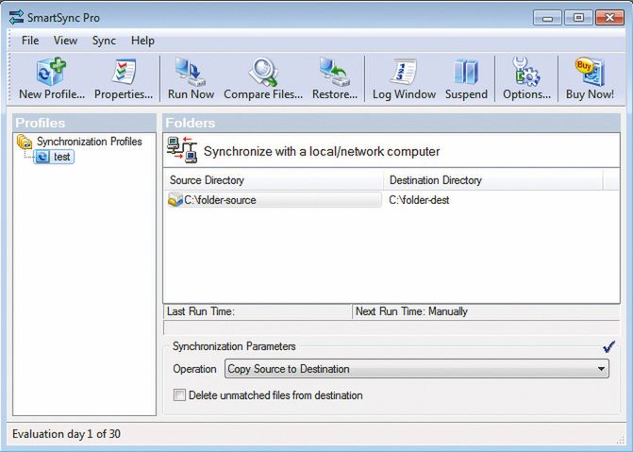
Task: Minimize the SmartSync Pro window
Action: 547,18
